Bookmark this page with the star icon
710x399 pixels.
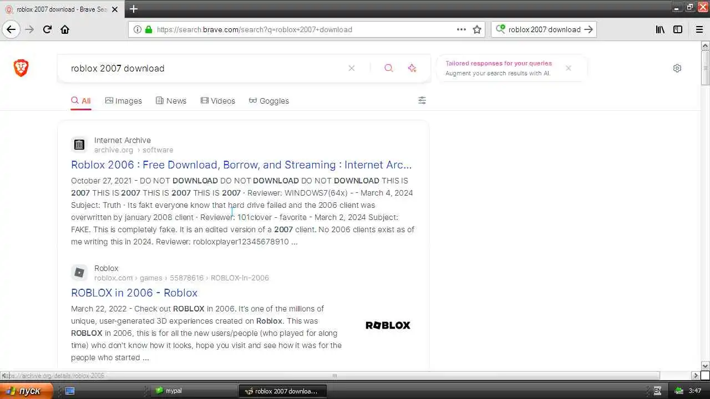pyautogui.click(x=477, y=29)
